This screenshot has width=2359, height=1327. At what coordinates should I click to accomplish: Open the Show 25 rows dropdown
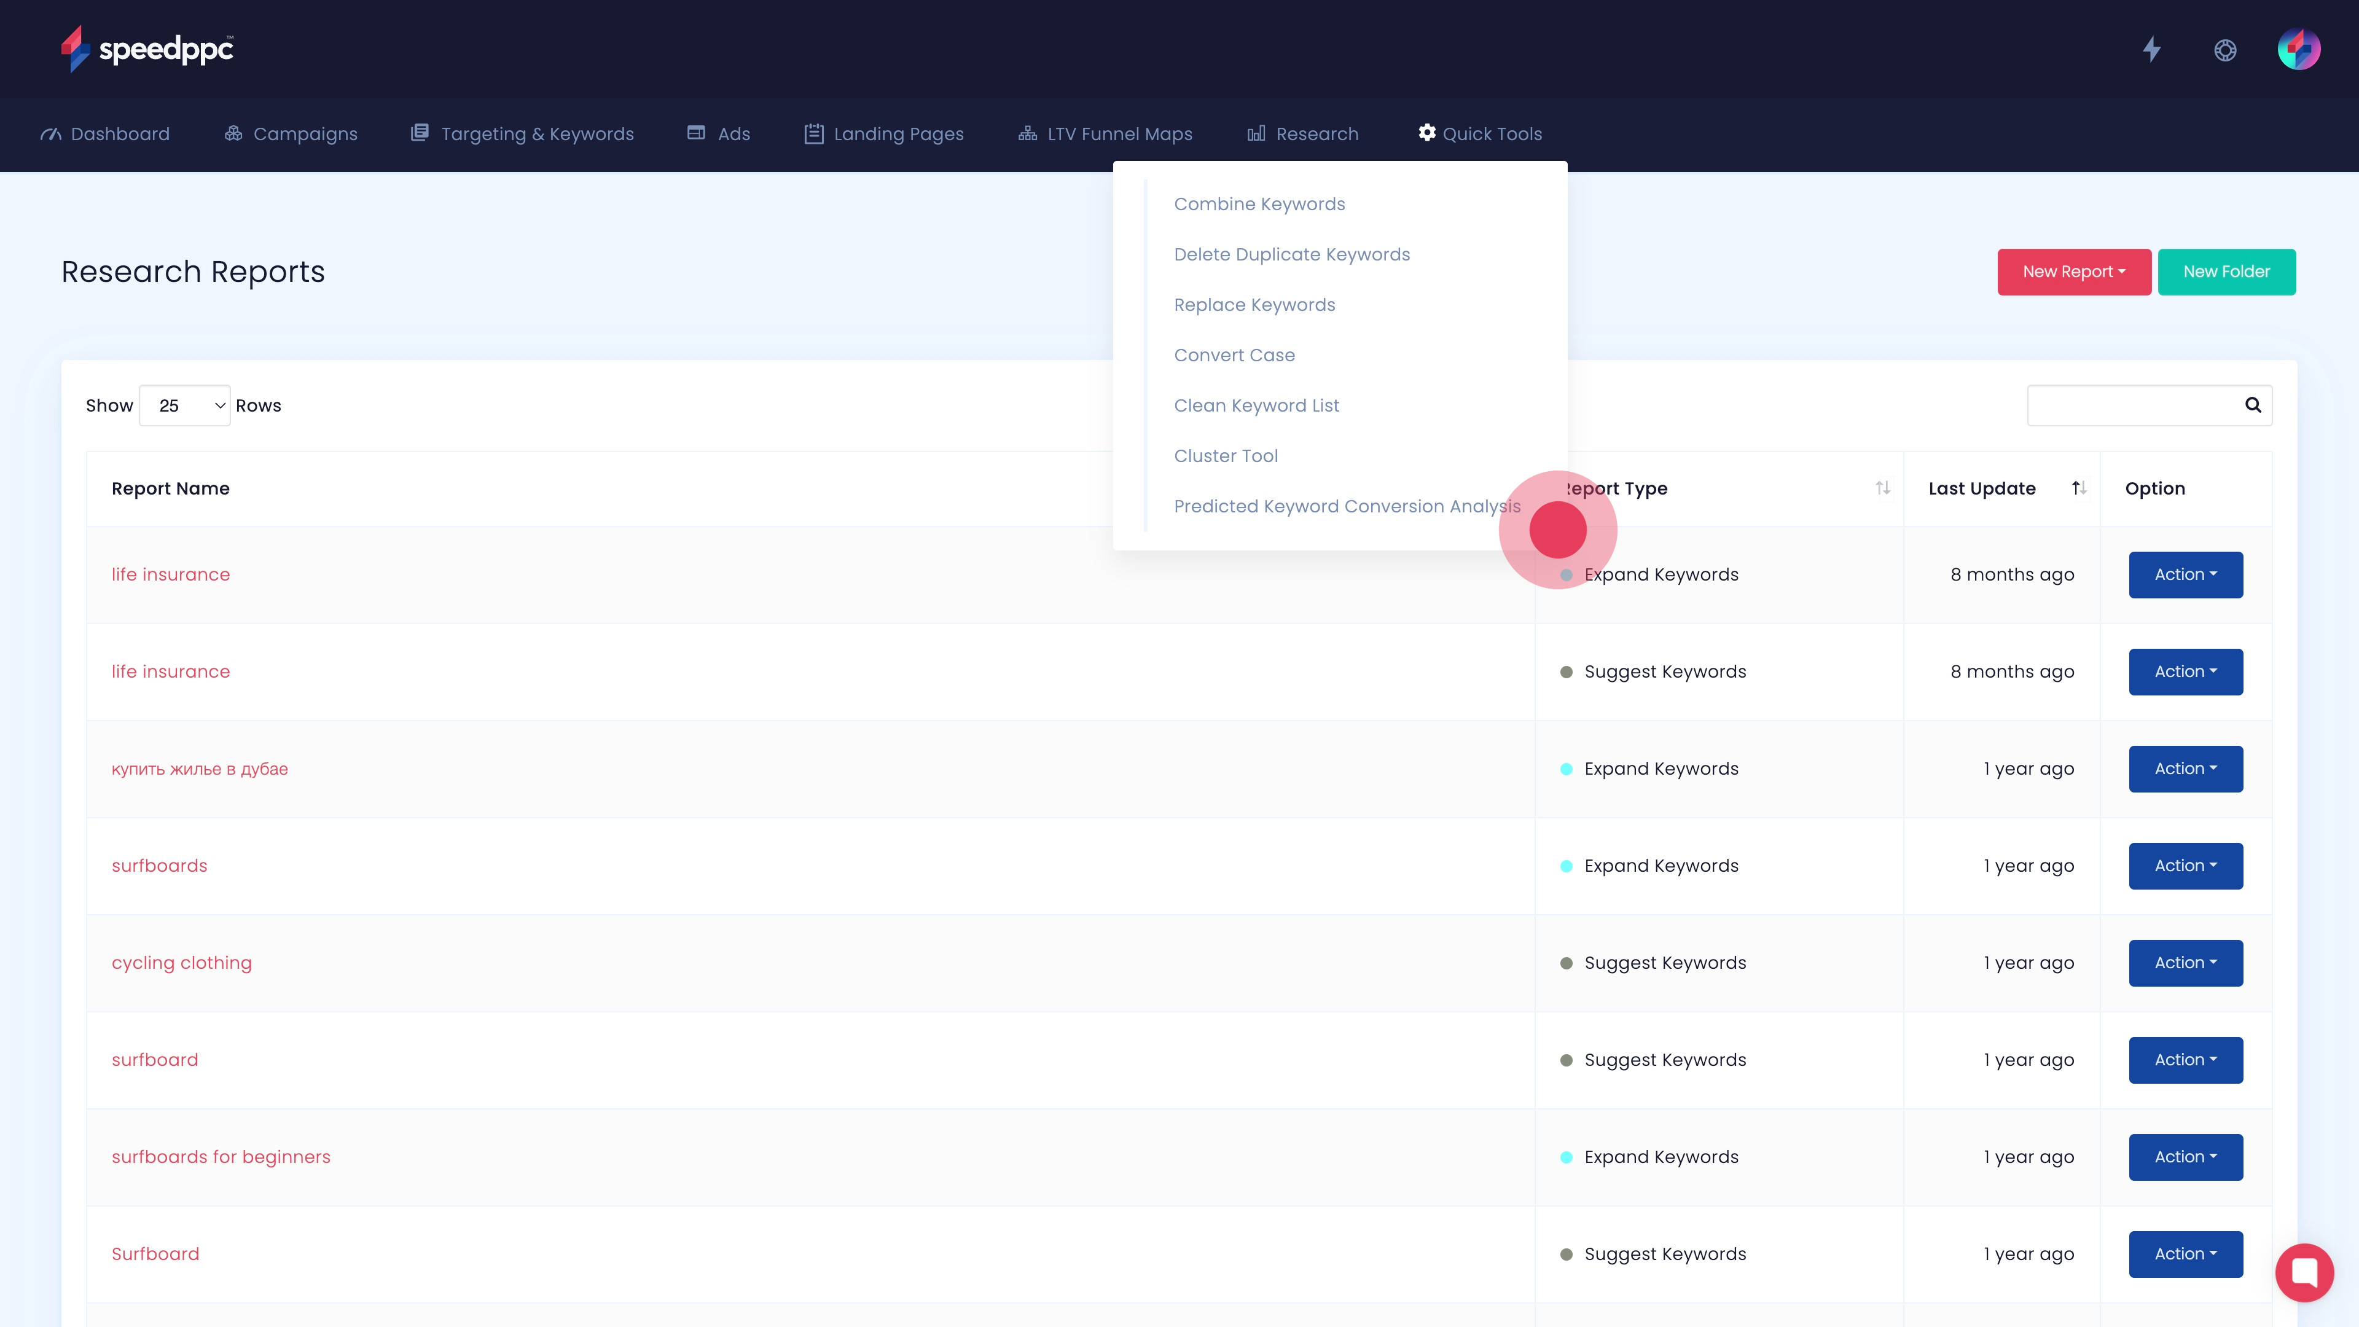click(185, 405)
